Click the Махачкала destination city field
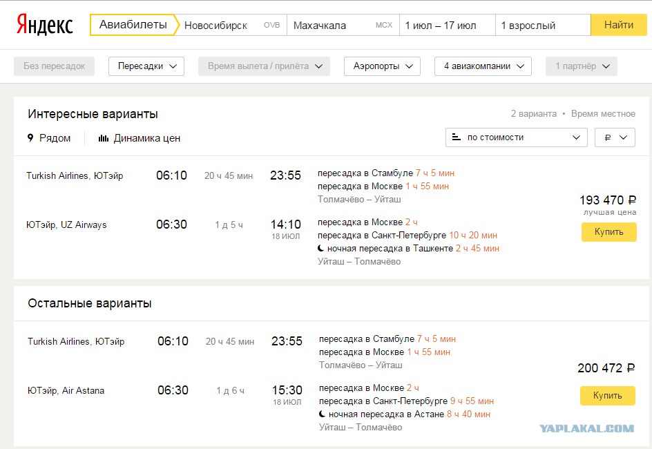 point(343,25)
